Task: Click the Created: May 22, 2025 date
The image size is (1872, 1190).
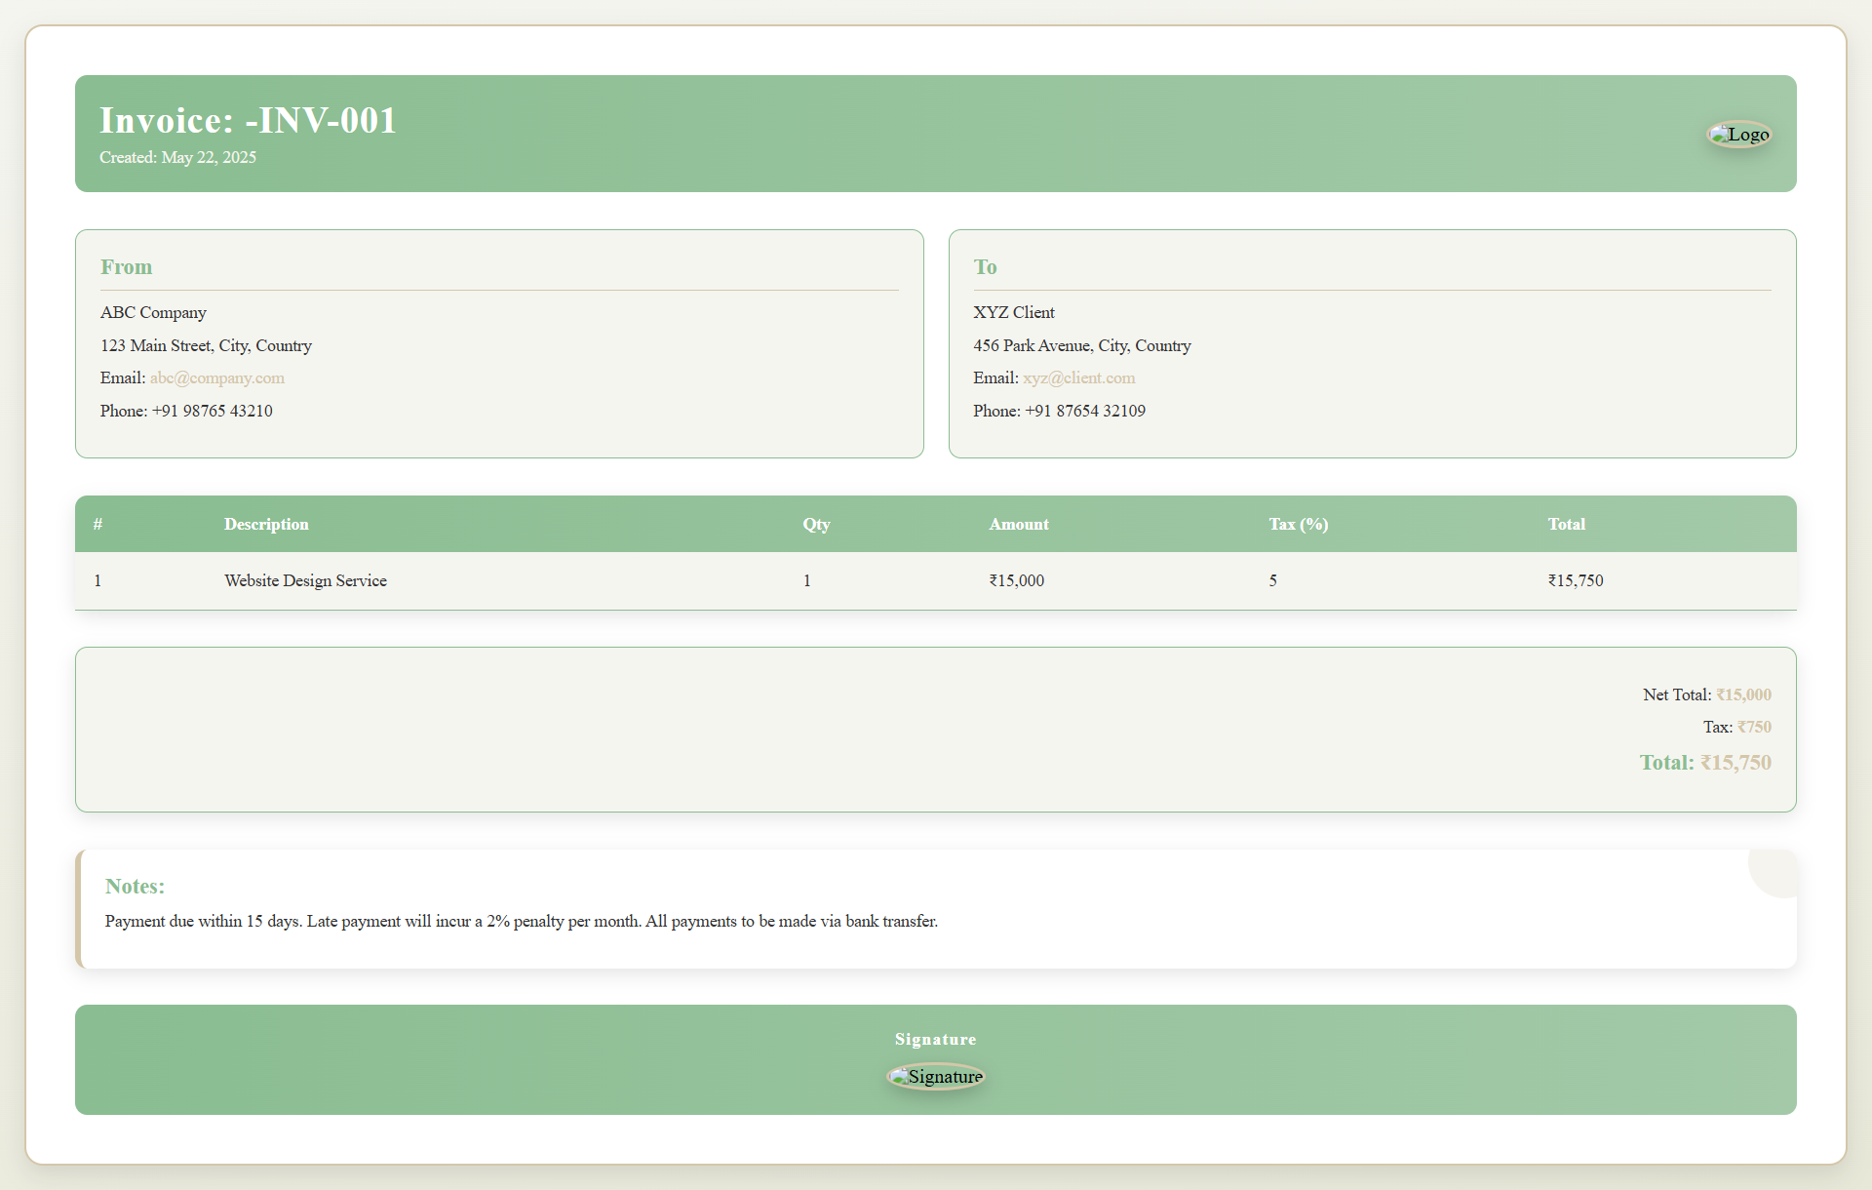Action: pyautogui.click(x=177, y=158)
